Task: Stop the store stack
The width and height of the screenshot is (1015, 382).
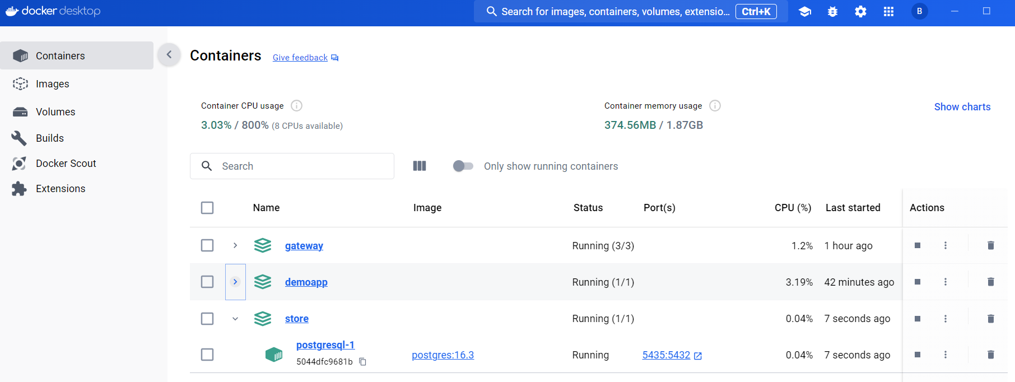Action: [918, 319]
